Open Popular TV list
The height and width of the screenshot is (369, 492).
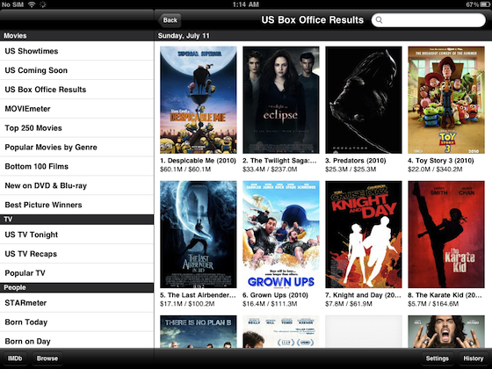pyautogui.click(x=77, y=273)
